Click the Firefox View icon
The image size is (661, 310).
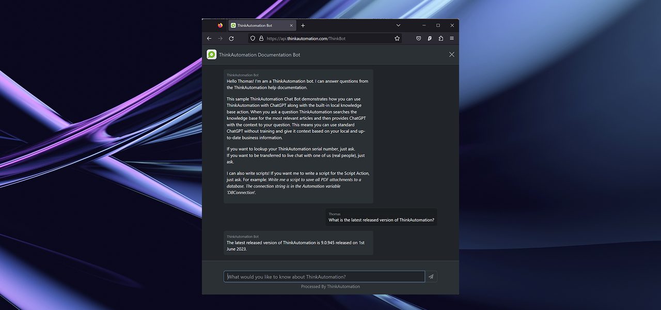(x=221, y=25)
